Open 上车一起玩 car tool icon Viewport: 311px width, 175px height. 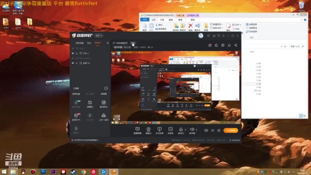coord(103,117)
